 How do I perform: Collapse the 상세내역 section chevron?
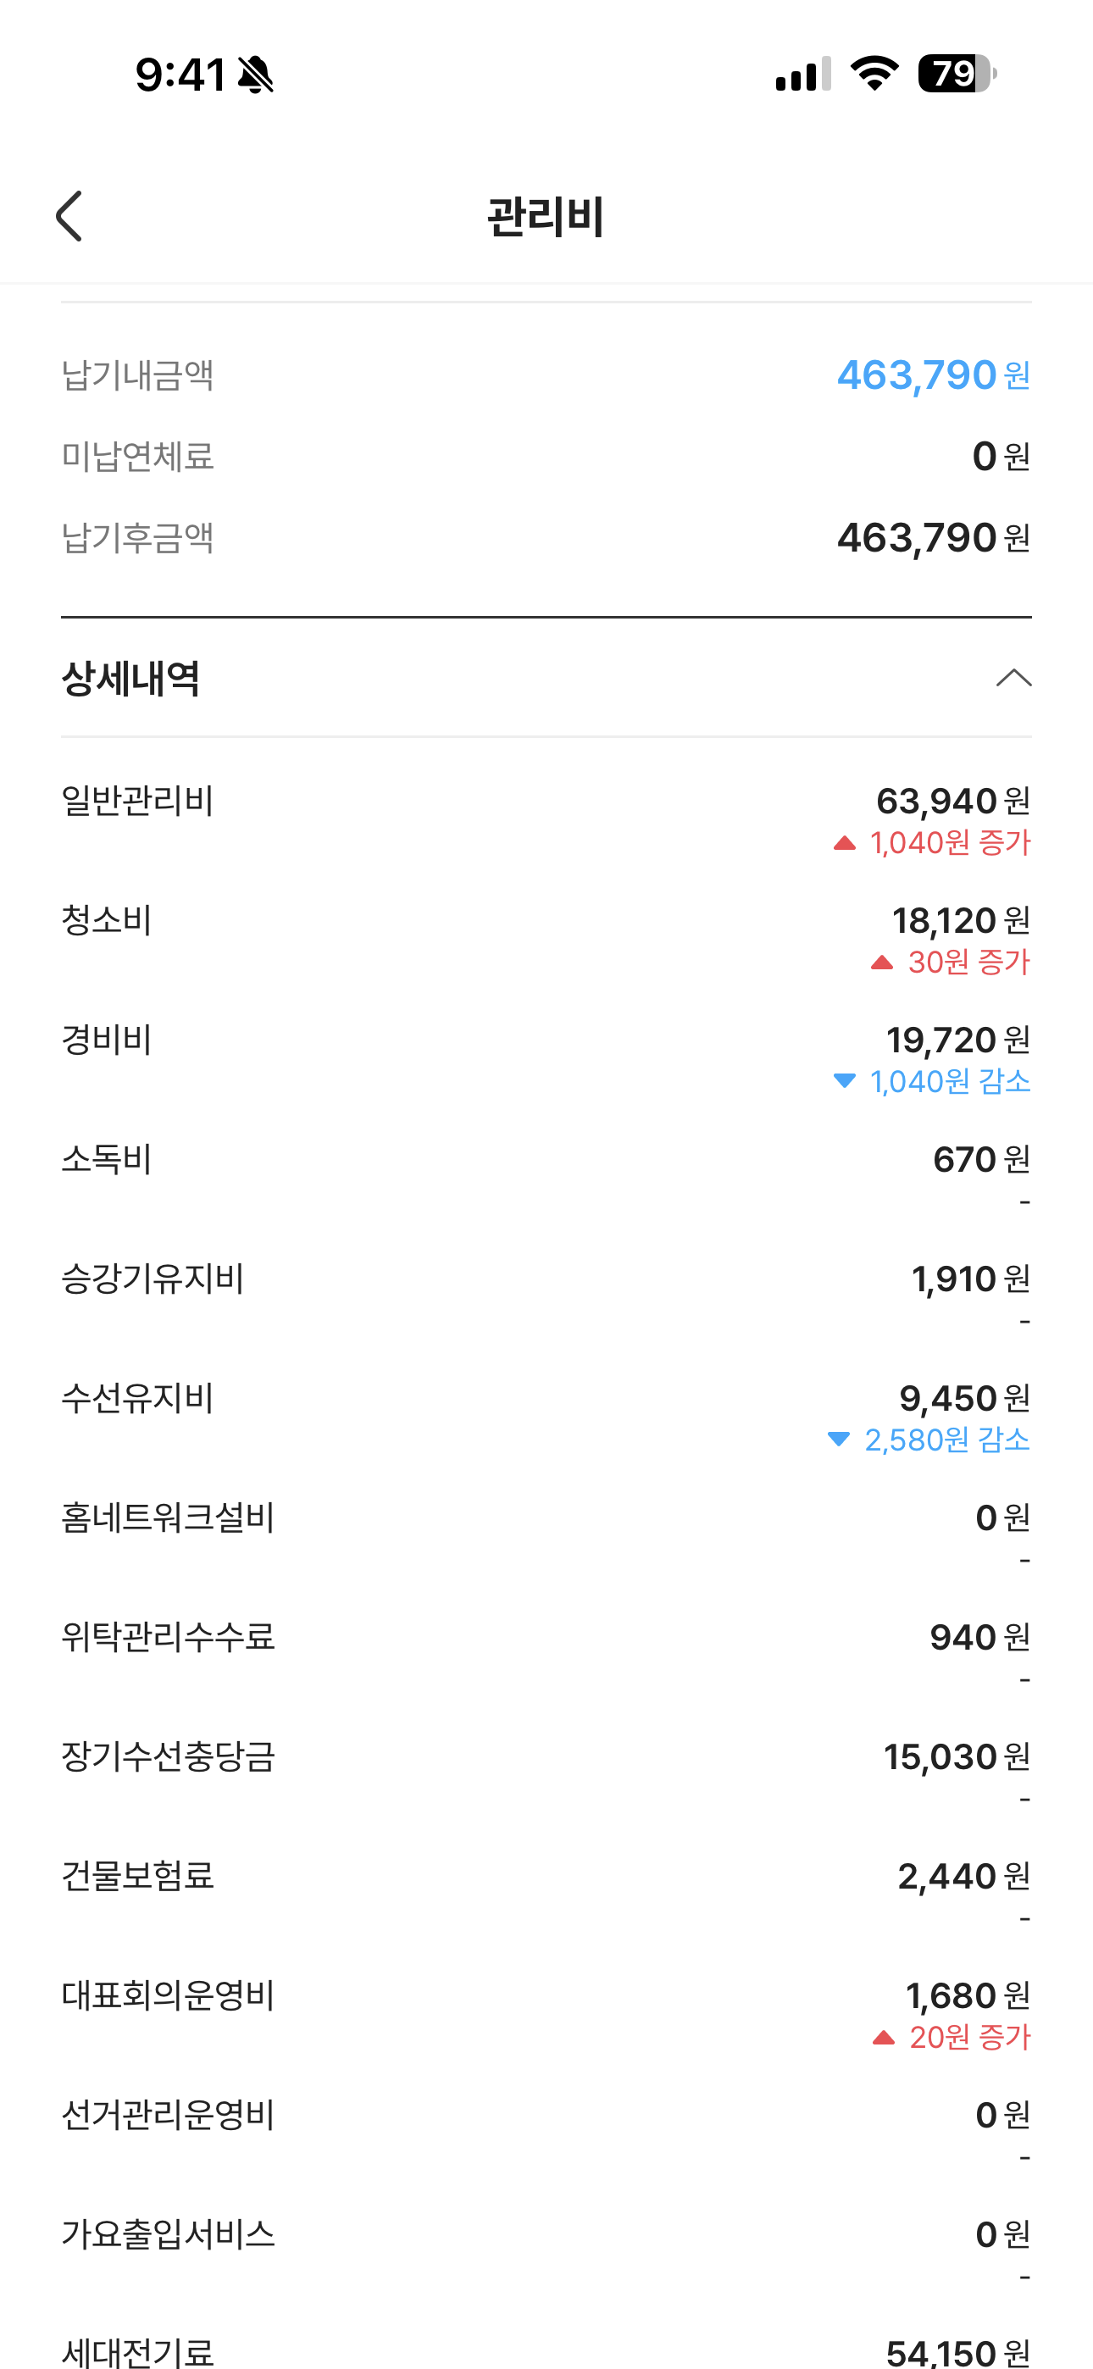coord(1013,679)
